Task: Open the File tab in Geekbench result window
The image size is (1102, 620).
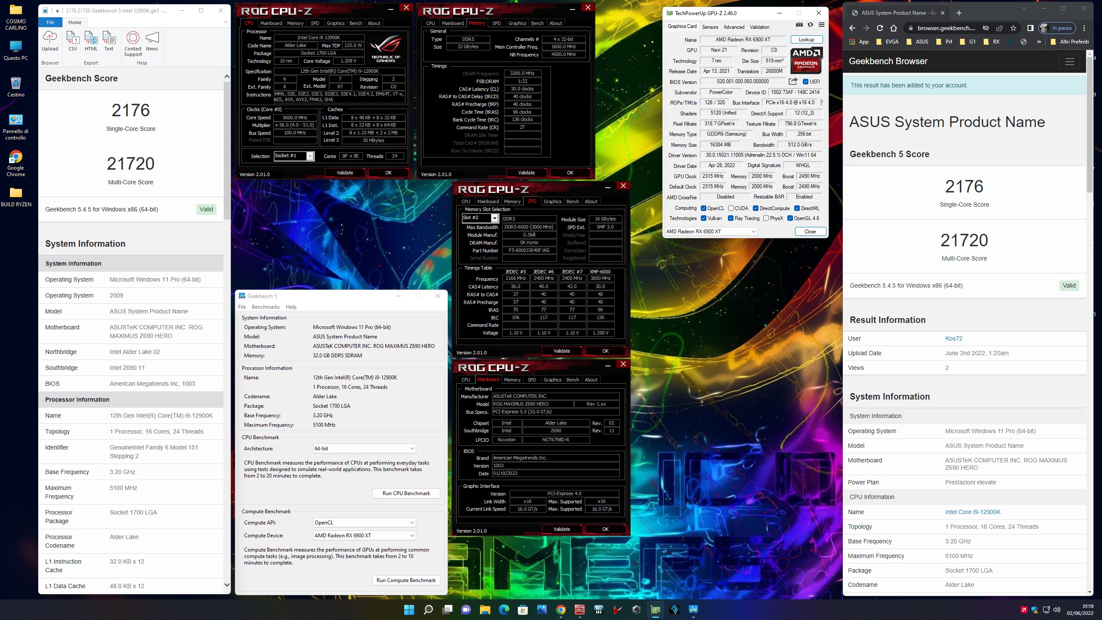Action: 50,22
